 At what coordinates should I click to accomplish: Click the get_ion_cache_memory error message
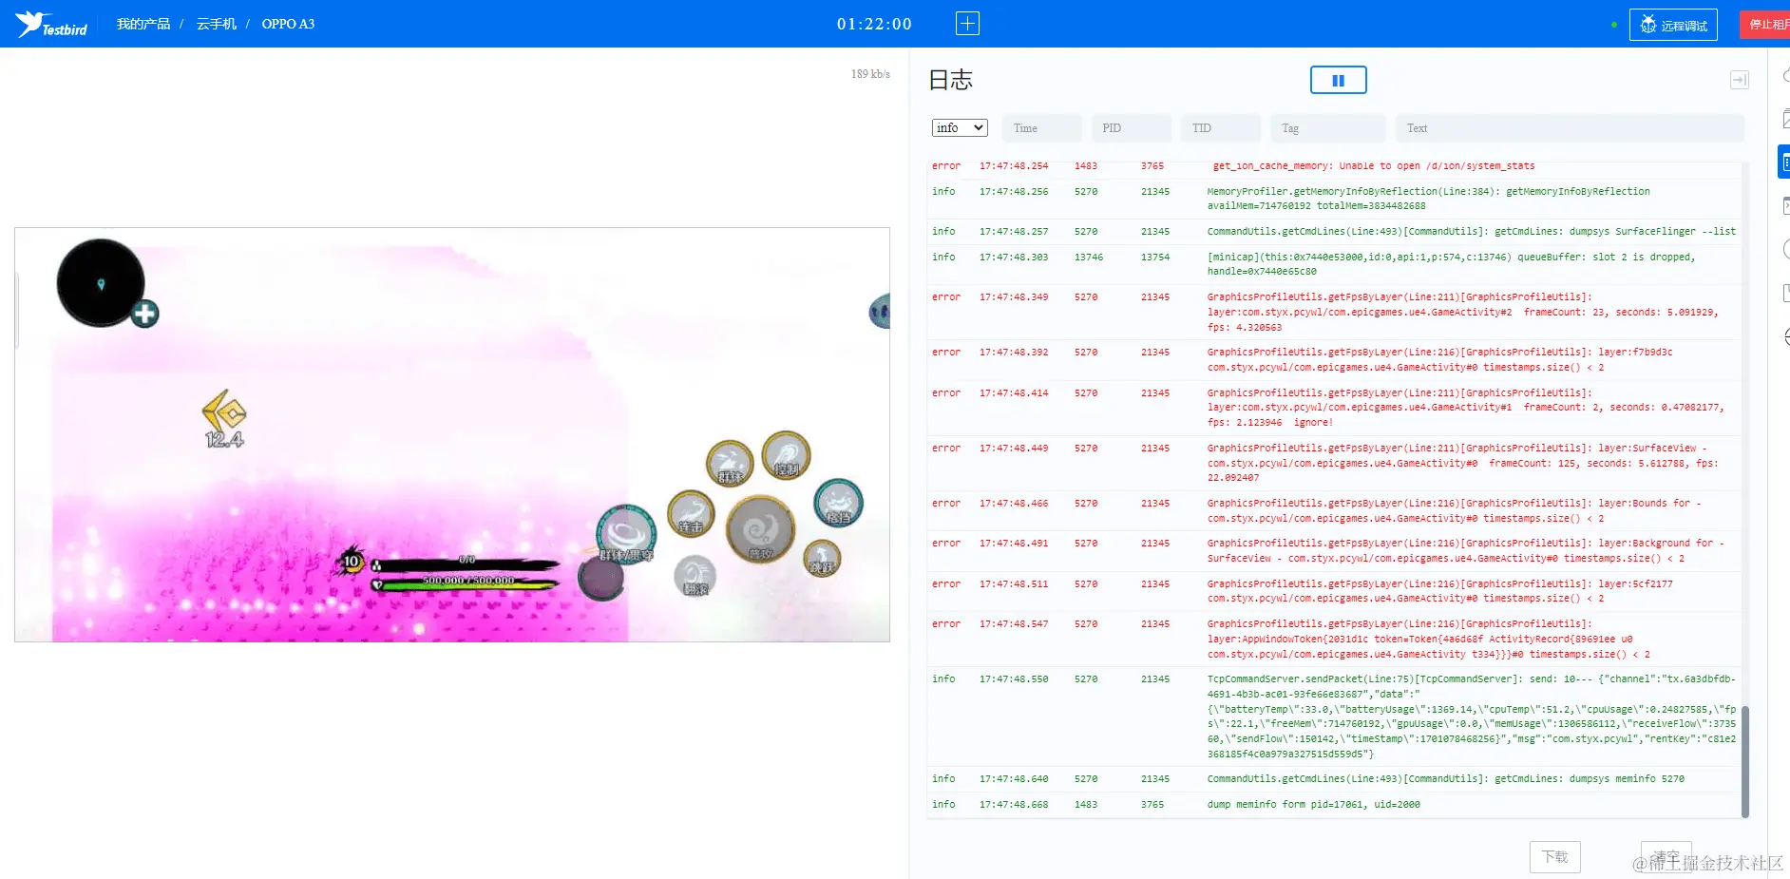point(1374,166)
